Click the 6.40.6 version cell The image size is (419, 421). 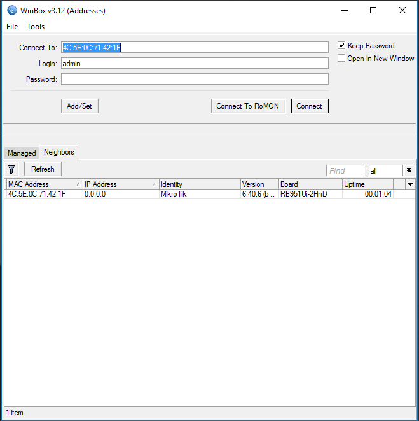[259, 194]
